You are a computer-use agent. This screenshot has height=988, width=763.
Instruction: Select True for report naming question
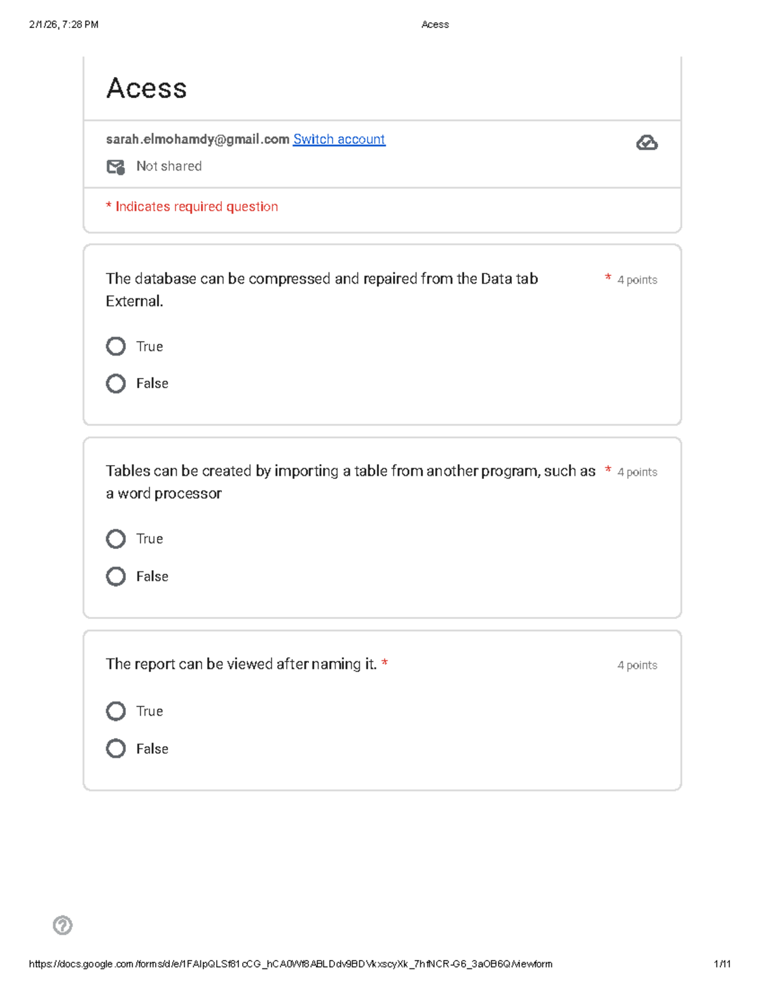(x=116, y=711)
